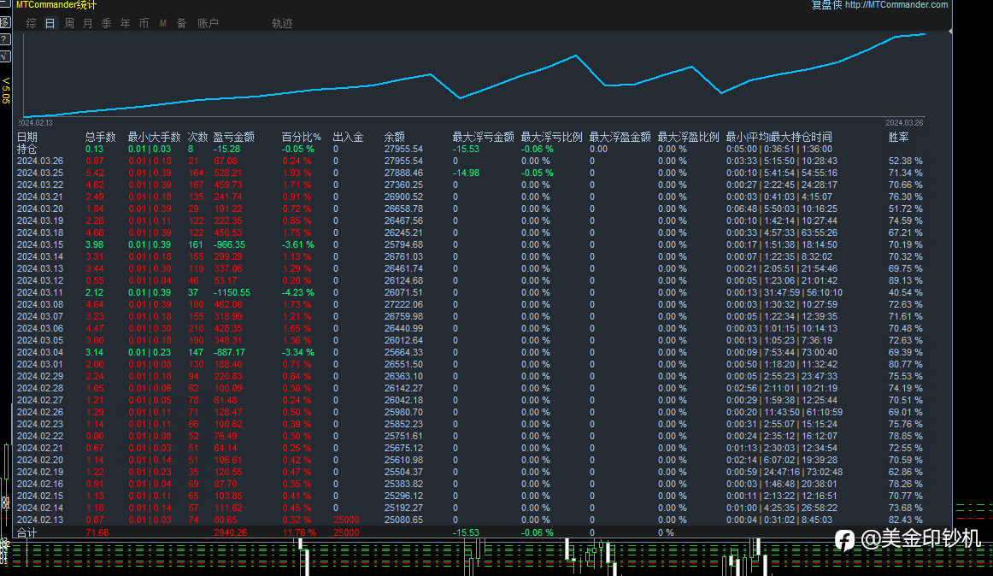Click the 移 move icon in left sidebar

point(4,22)
